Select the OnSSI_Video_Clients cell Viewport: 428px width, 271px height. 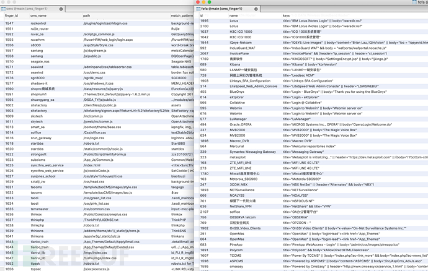245,228
